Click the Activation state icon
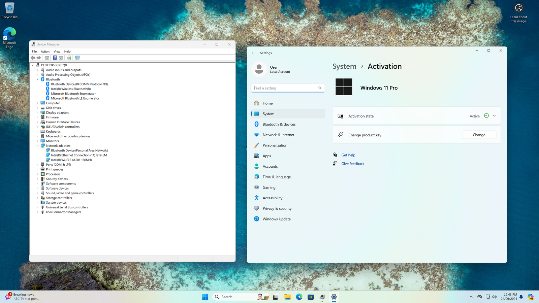The height and width of the screenshot is (303, 539). point(341,116)
